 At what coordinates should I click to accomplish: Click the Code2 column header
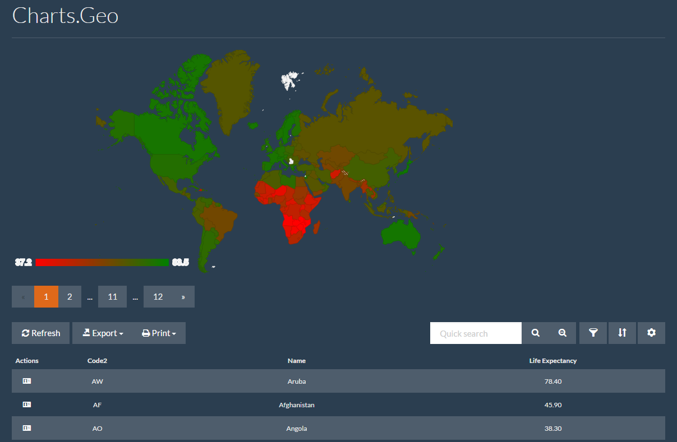[97, 361]
